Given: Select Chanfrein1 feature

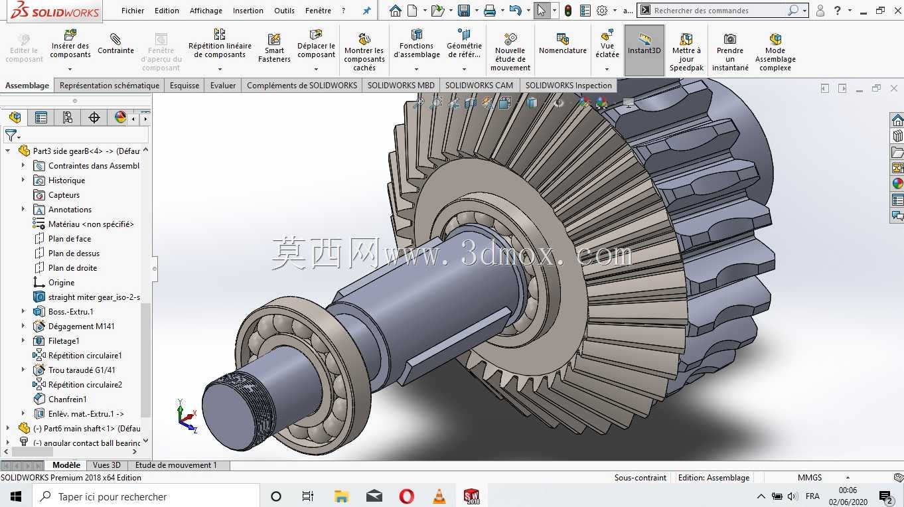Looking at the screenshot, I should (x=68, y=399).
